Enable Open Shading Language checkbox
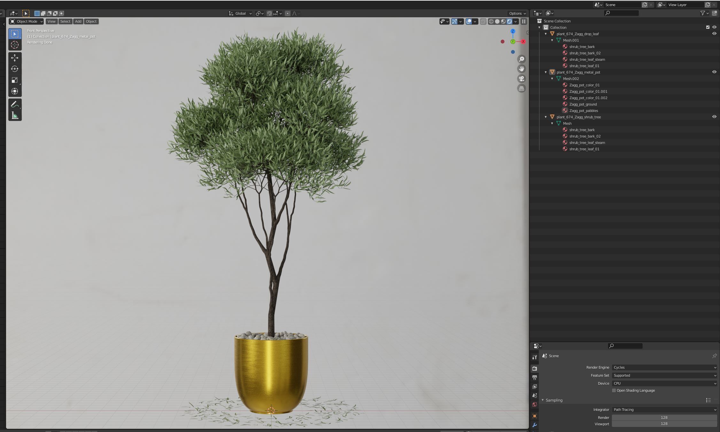The height and width of the screenshot is (432, 720). 614,390
